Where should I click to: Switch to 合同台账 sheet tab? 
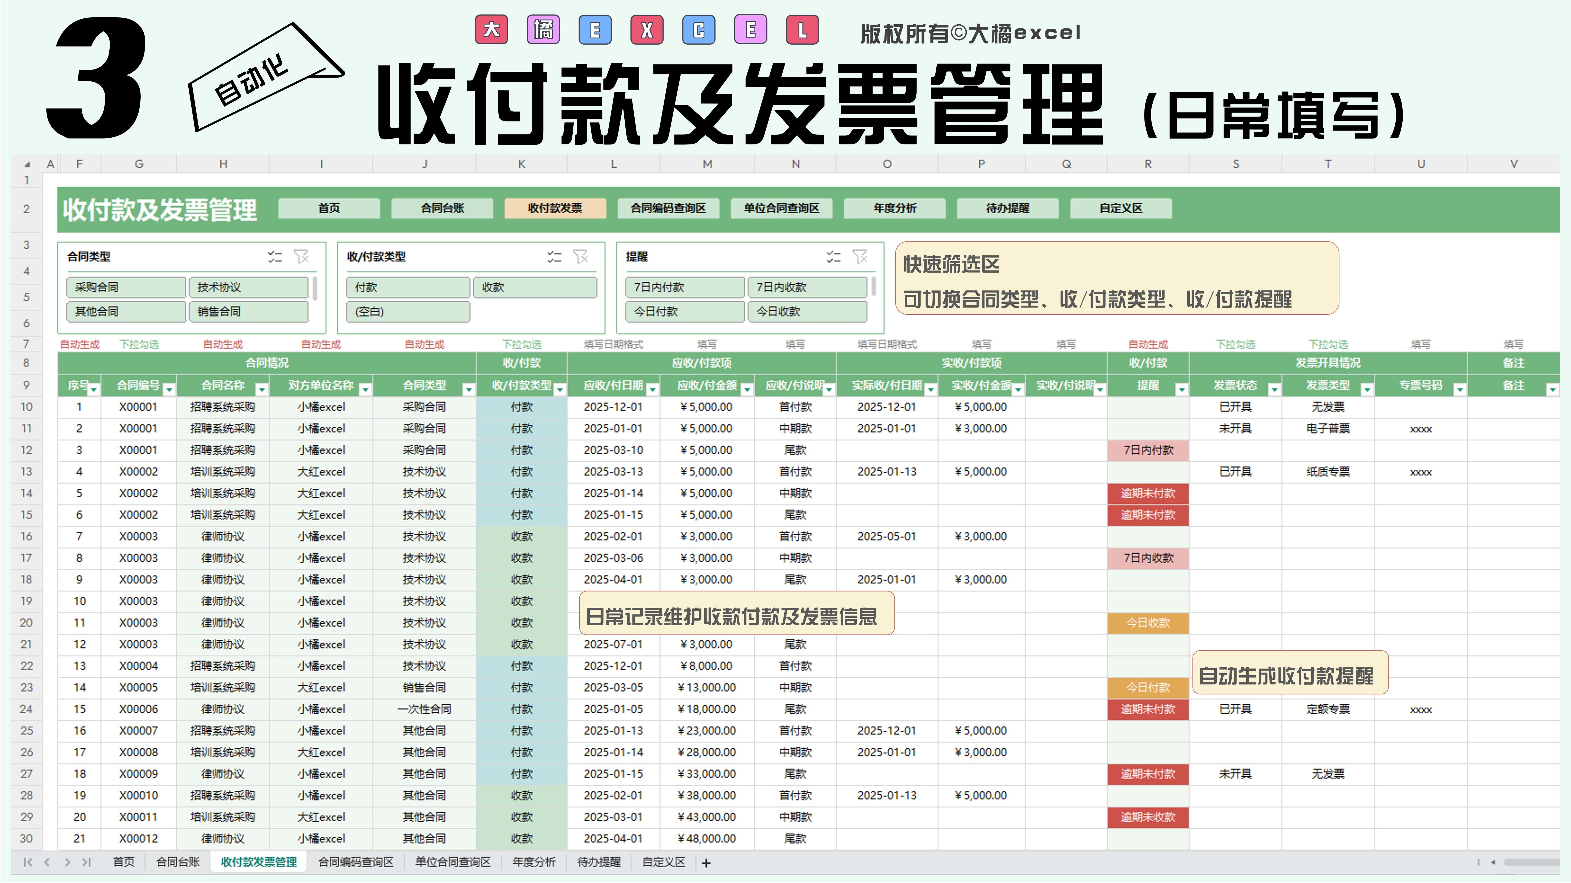coord(178,862)
